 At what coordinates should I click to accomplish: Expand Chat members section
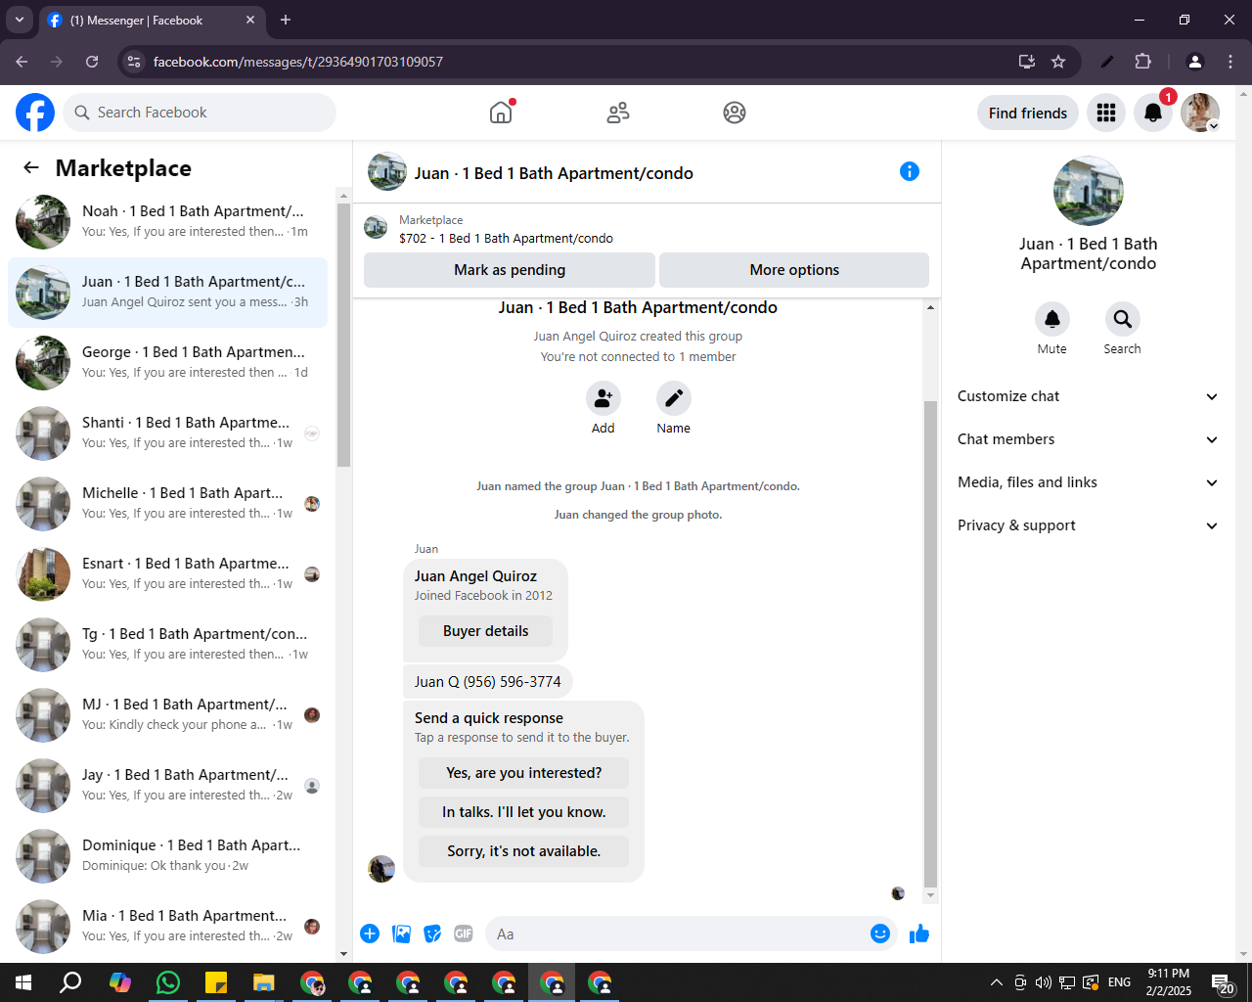(x=1088, y=439)
